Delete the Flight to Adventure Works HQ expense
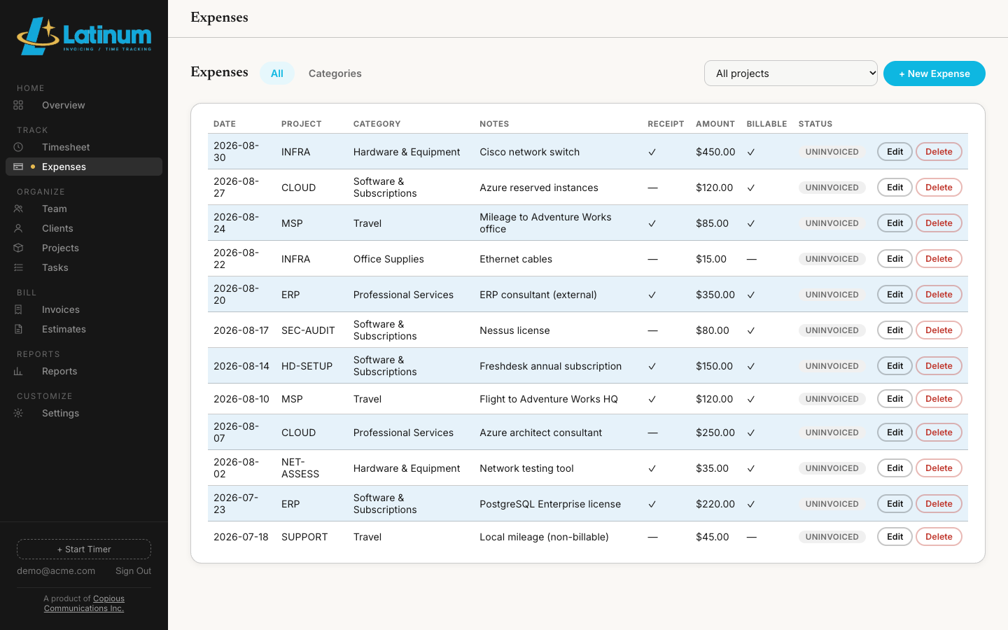1008x630 pixels. pos(939,399)
